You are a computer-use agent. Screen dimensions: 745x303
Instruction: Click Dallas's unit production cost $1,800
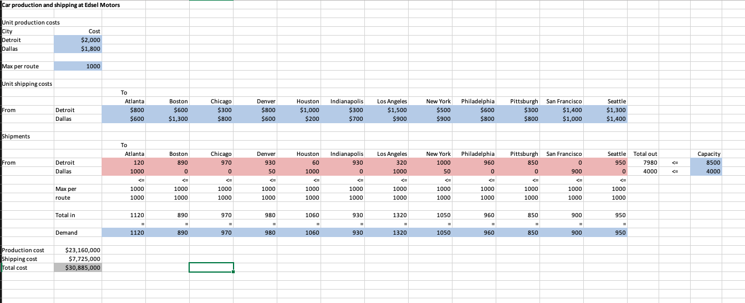pos(78,48)
